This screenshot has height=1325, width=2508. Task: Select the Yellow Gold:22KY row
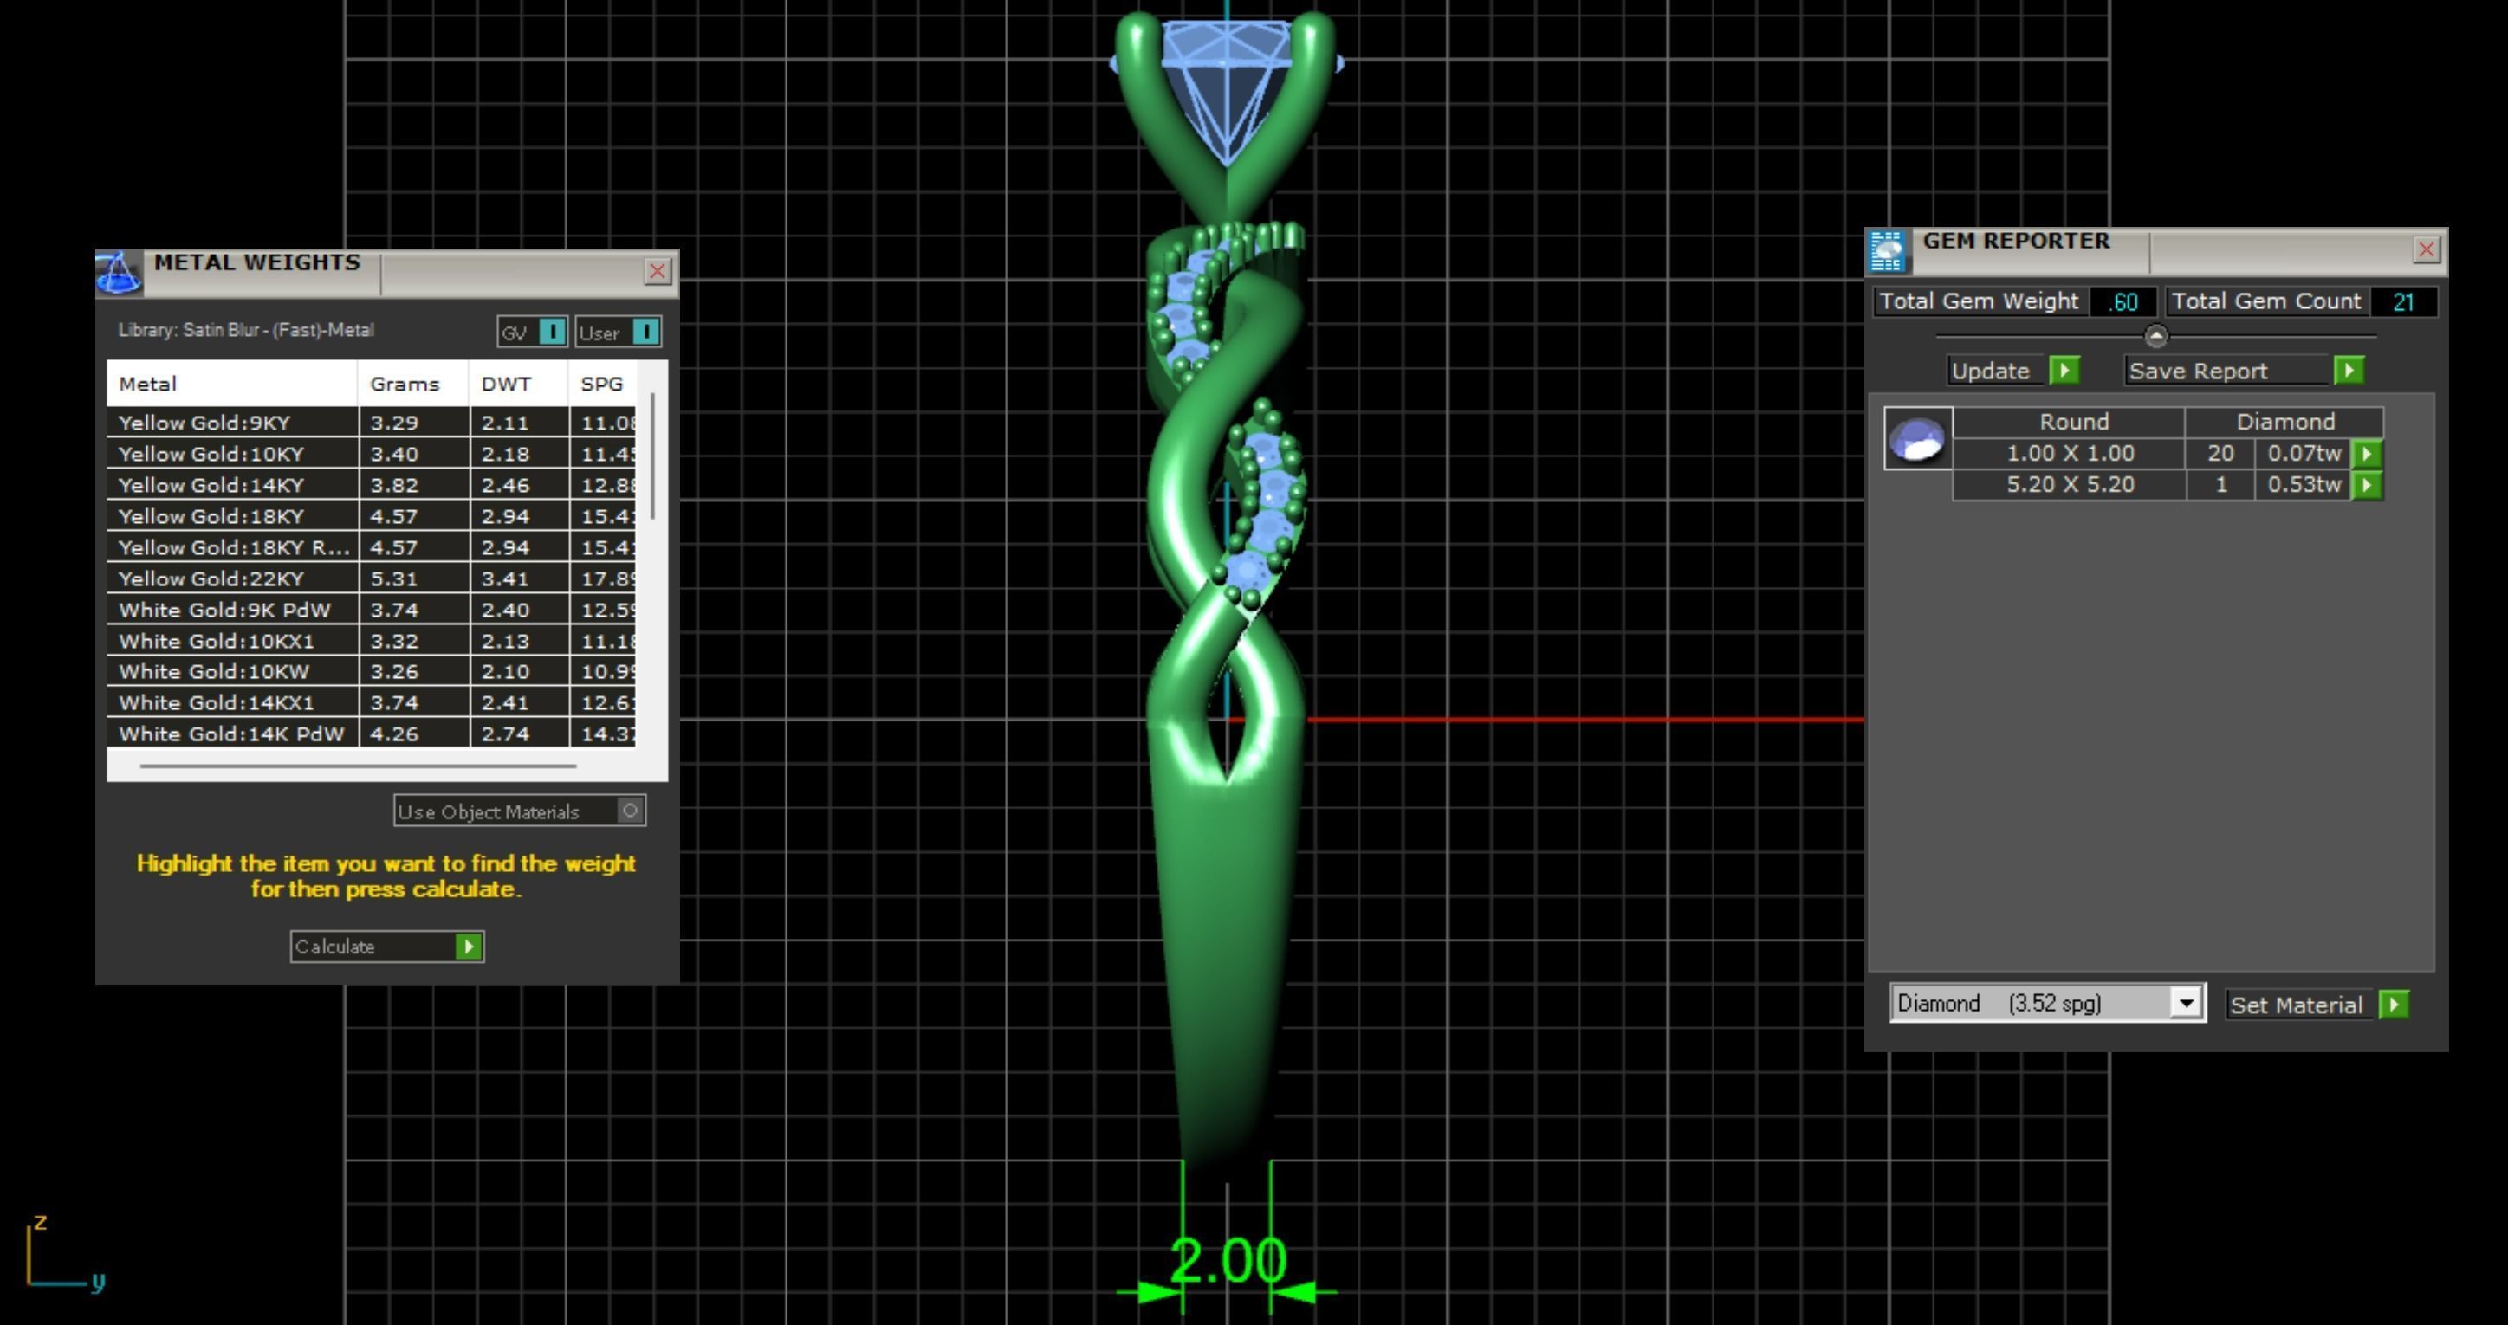pos(371,578)
